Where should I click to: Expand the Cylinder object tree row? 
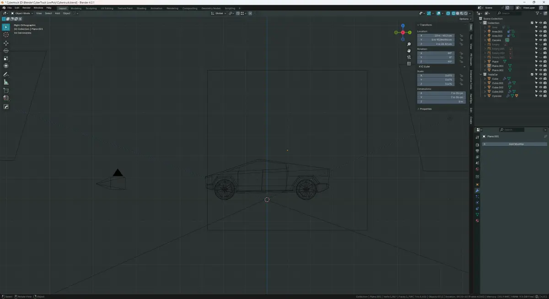click(485, 96)
